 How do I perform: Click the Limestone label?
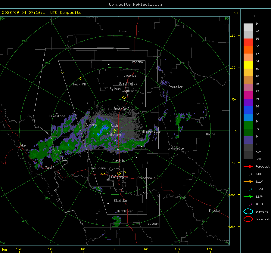coord(57,116)
